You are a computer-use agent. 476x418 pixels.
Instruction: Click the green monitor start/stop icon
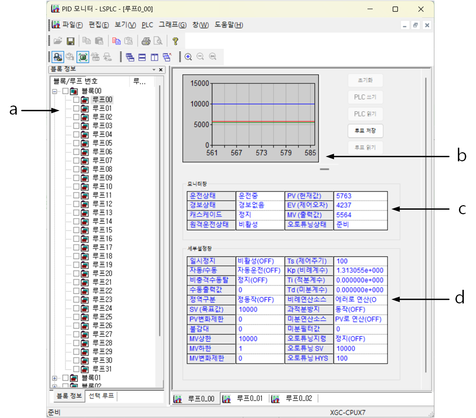pos(83,57)
